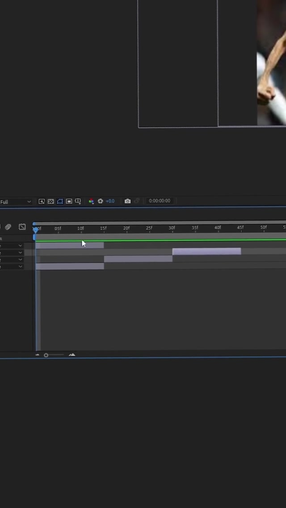The width and height of the screenshot is (286, 508).
Task: Toggle the transparency grid
Action: [51, 201]
